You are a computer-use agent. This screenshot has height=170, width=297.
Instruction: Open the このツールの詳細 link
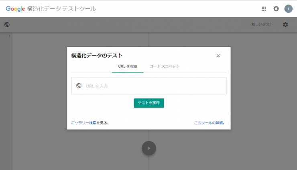[x=209, y=123]
